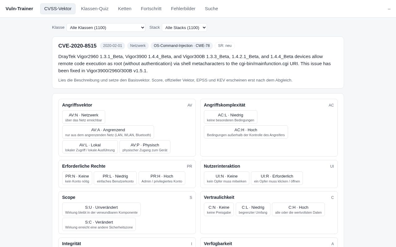Viewport: 396px width, 247px height.
Task: Click the CVSS-Vektor tab
Action: tap(58, 9)
